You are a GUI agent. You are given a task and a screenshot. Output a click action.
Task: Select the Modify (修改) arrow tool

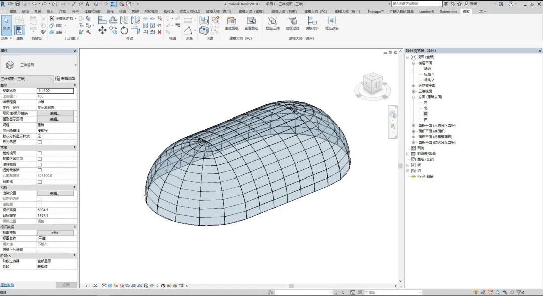pos(7,22)
